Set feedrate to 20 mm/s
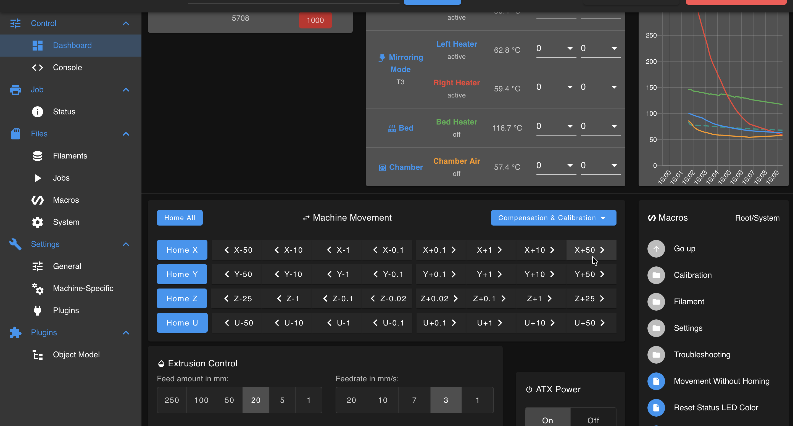The width and height of the screenshot is (793, 426). tap(351, 400)
